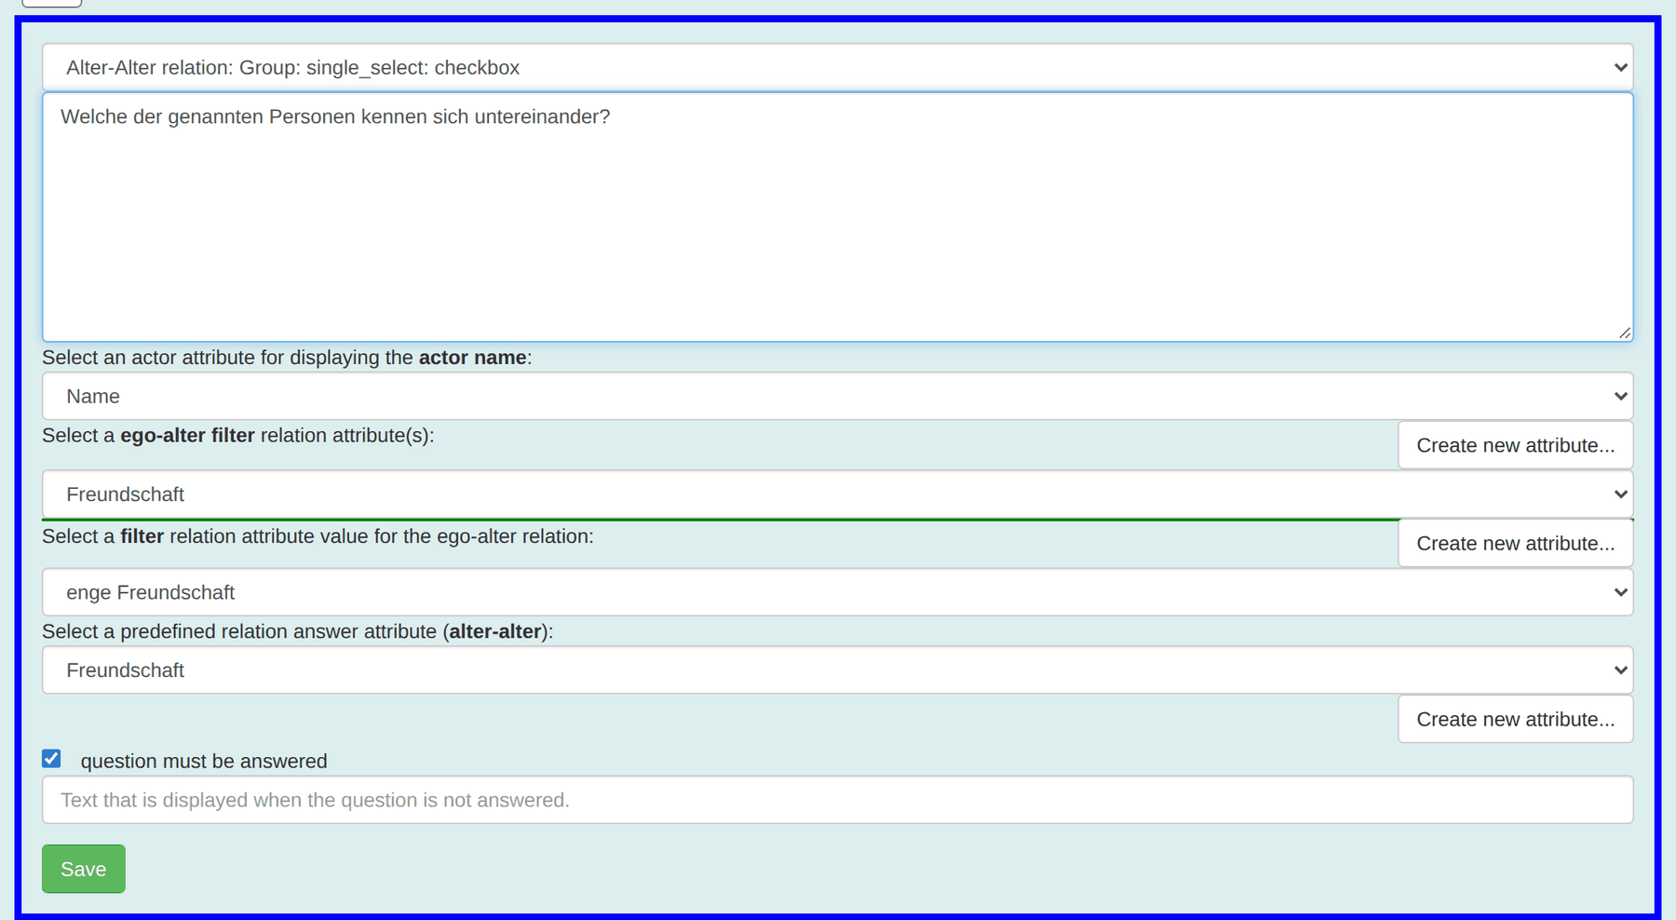This screenshot has width=1676, height=920.
Task: Uncheck 'question must be answered' checkbox
Action: tap(51, 759)
